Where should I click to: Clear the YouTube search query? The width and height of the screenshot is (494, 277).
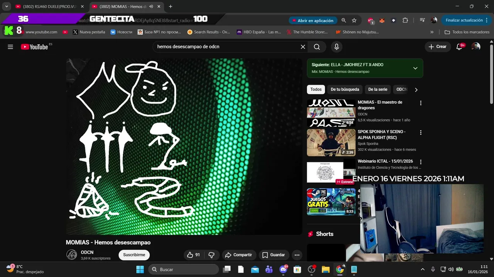(303, 47)
